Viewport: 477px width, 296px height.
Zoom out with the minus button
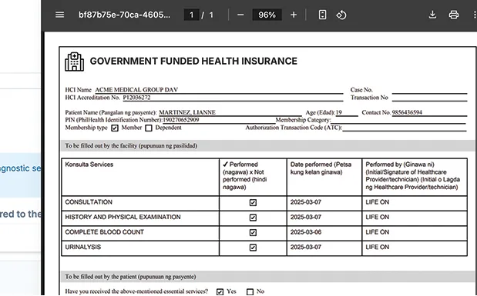[240, 15]
